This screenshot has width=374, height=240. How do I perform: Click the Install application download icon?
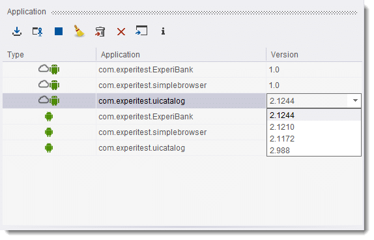17,31
